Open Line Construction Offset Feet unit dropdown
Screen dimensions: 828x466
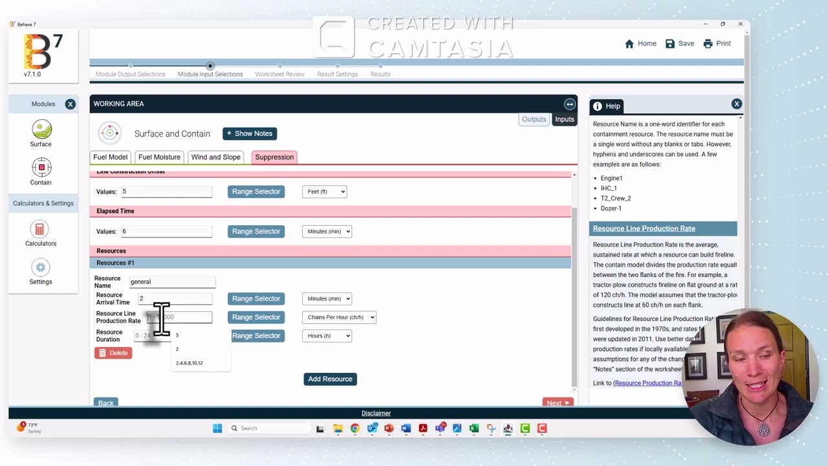pyautogui.click(x=325, y=192)
